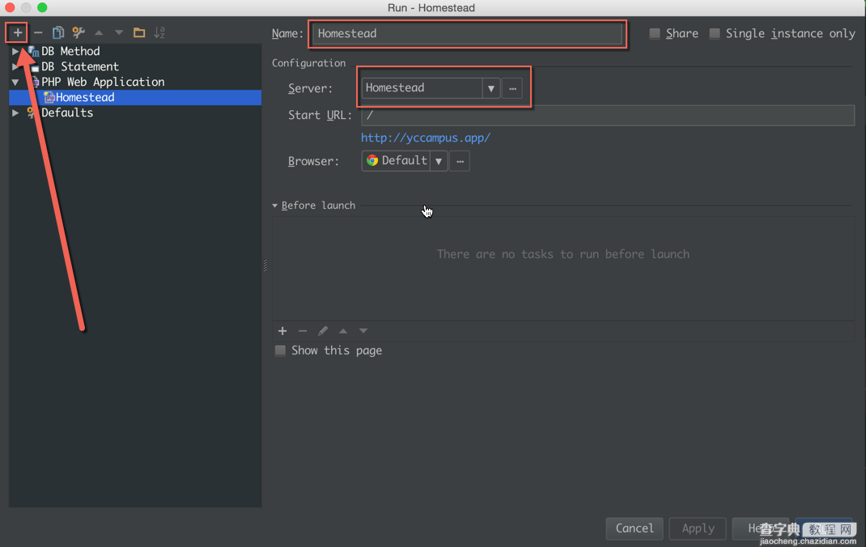Click the Homestead configuration icon in tree
This screenshot has height=547, width=866.
(49, 98)
